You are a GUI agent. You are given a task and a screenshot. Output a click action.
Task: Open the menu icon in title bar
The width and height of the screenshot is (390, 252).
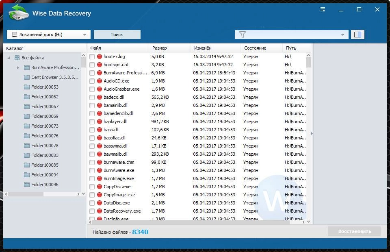click(x=323, y=9)
